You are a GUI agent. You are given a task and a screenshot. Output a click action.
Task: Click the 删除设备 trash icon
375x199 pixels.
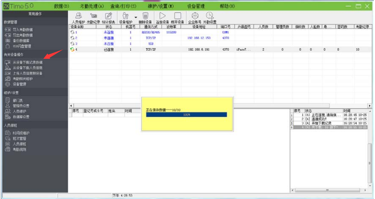pyautogui.click(x=145, y=16)
